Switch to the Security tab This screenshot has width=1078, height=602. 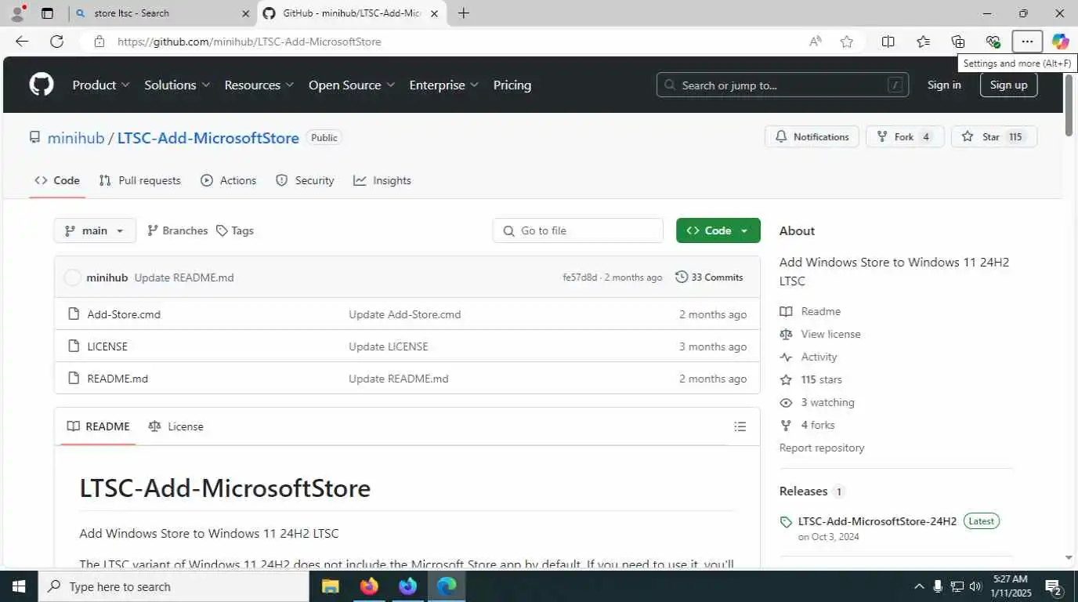(305, 180)
